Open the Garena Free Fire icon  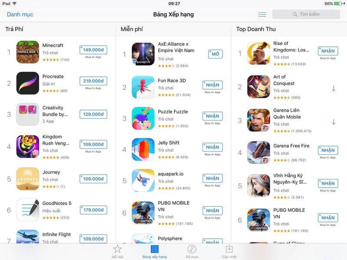(x=259, y=153)
